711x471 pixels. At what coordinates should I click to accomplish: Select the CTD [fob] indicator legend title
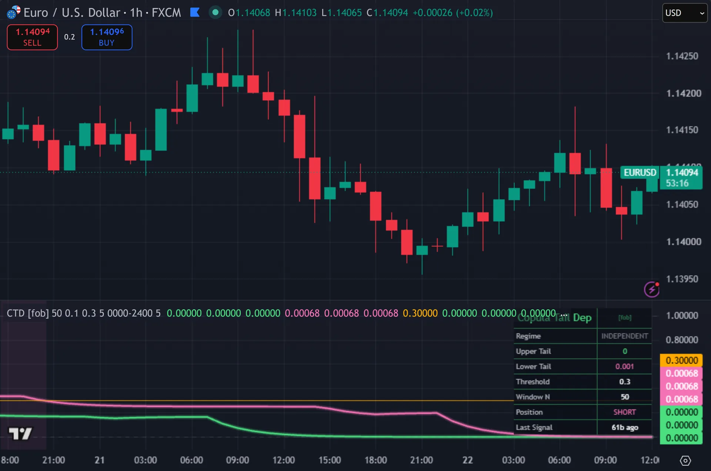coord(28,313)
